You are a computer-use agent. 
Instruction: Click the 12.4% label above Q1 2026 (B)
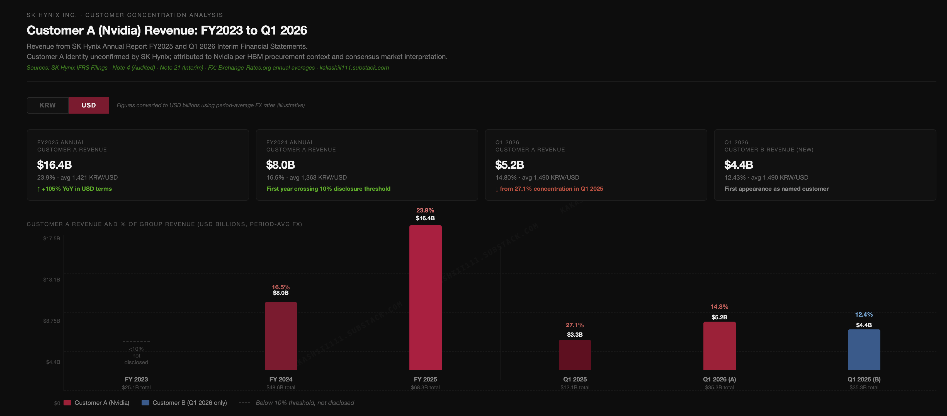coord(864,314)
